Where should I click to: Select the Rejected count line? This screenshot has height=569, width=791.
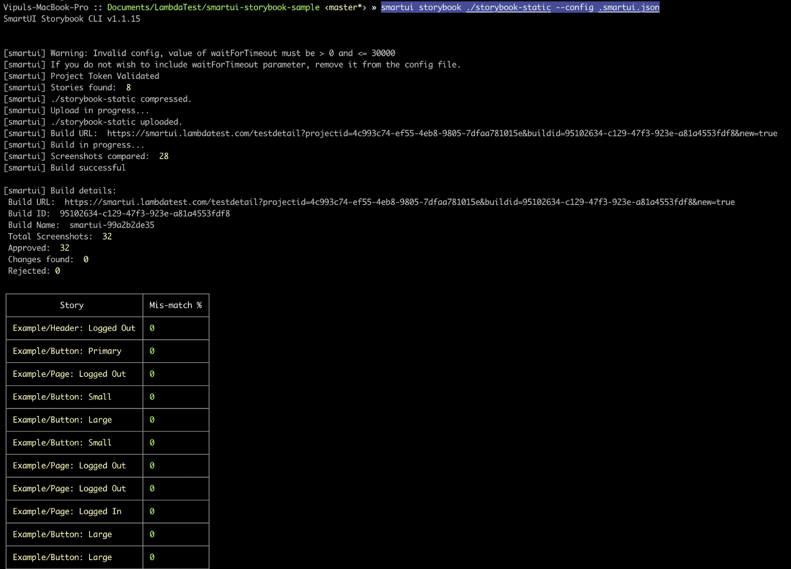33,271
